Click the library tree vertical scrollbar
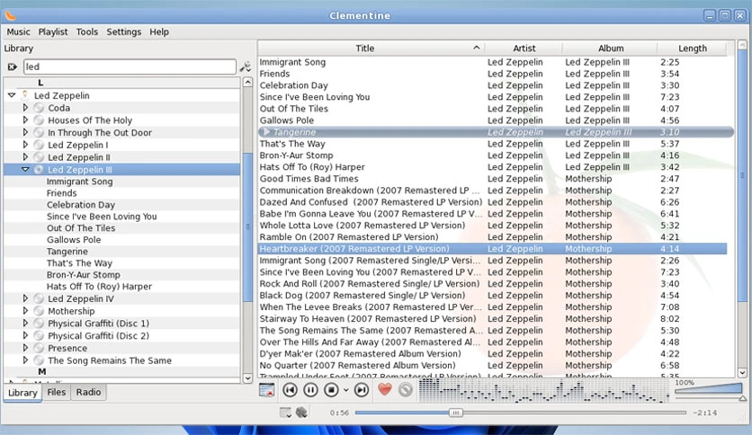The image size is (752, 435). coord(247,227)
